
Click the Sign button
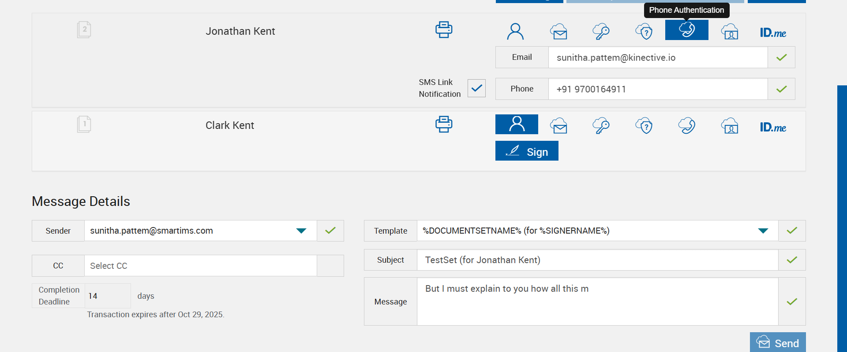pyautogui.click(x=527, y=151)
